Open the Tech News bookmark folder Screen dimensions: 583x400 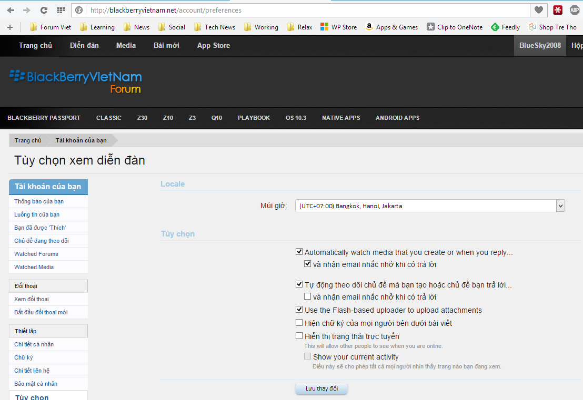pyautogui.click(x=215, y=27)
